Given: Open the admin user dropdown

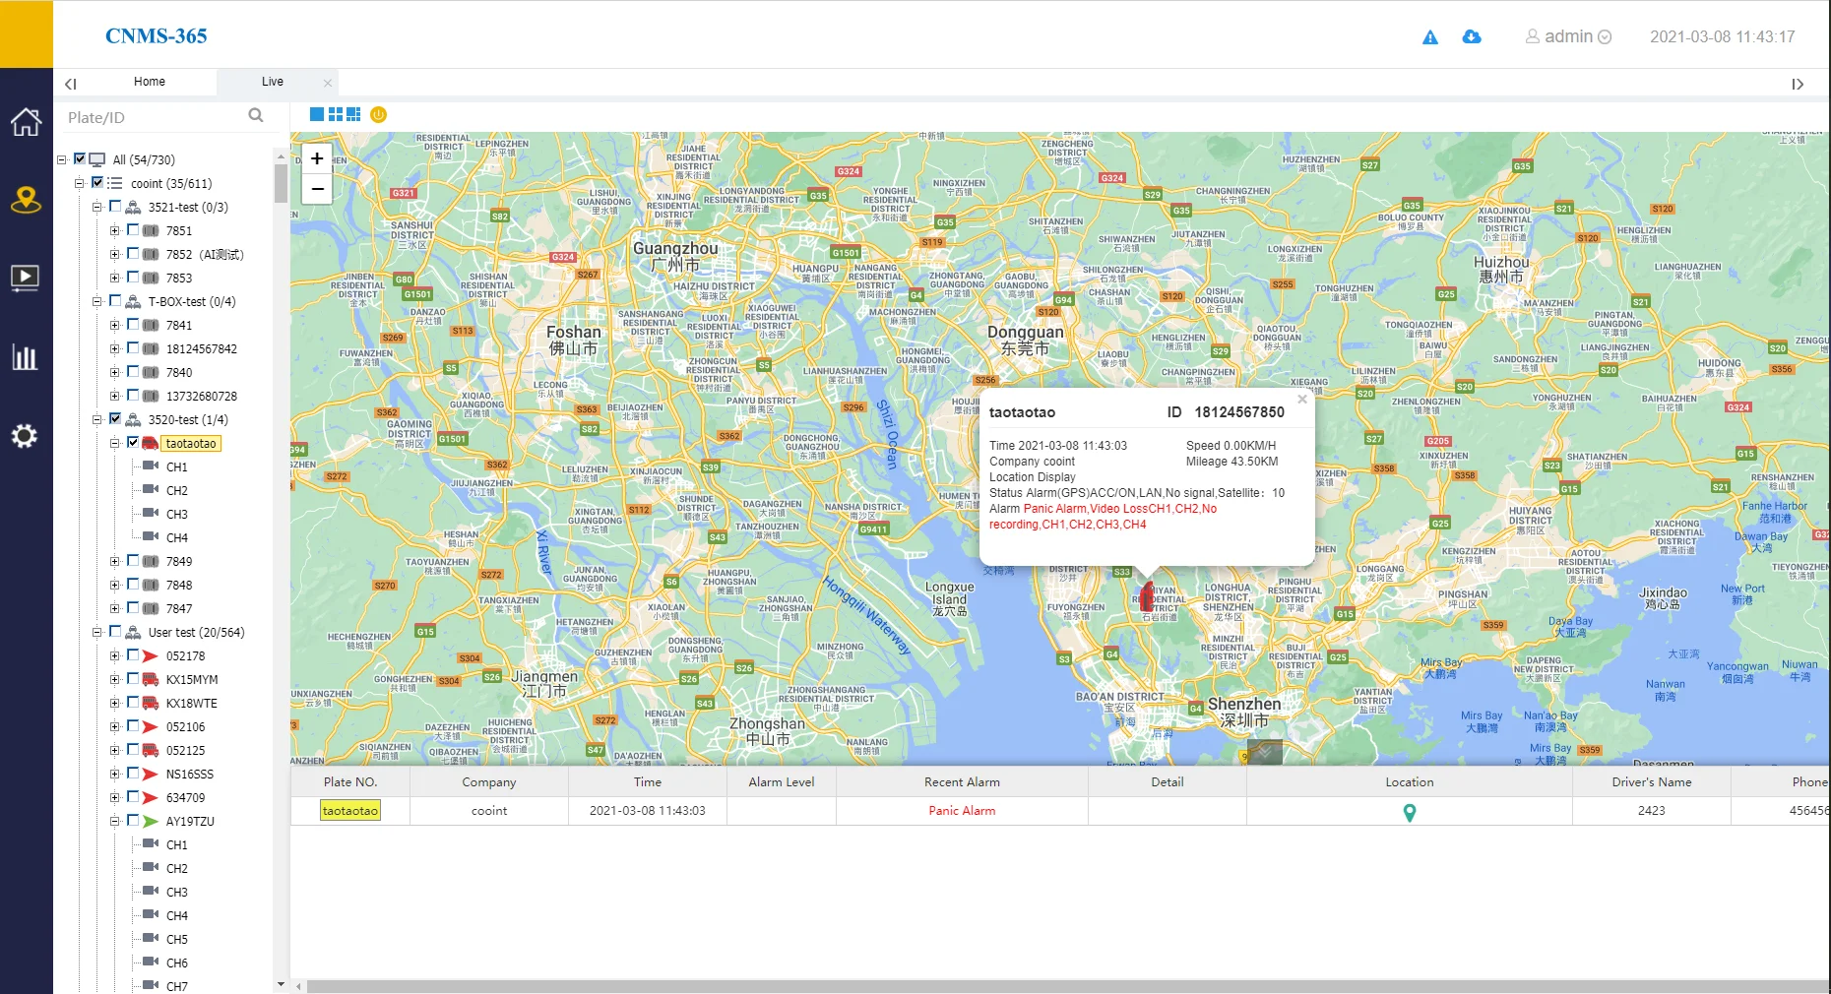Looking at the screenshot, I should coord(1568,36).
